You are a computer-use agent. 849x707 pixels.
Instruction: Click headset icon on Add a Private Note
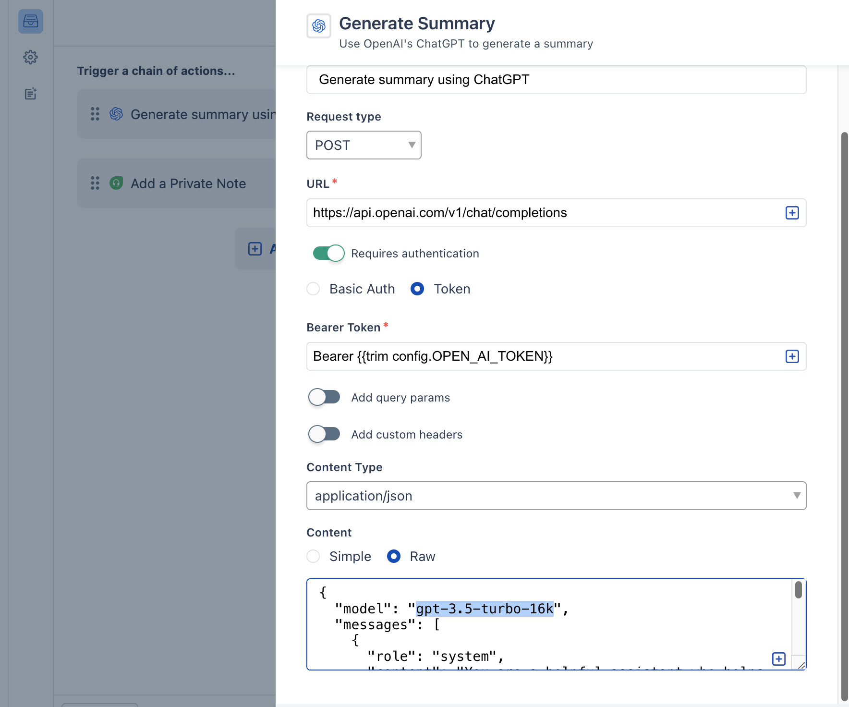pyautogui.click(x=116, y=183)
